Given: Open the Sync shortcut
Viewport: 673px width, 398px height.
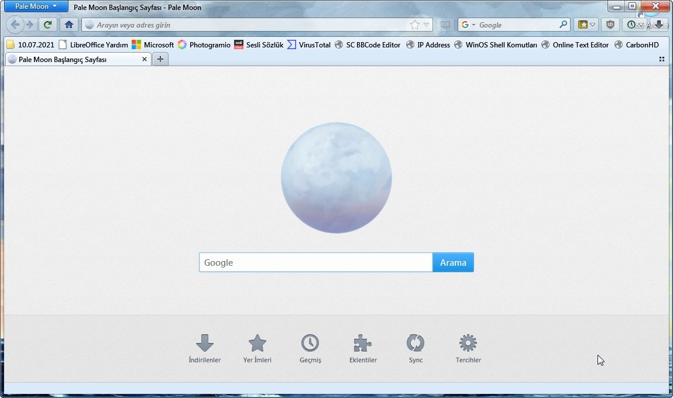Looking at the screenshot, I should point(416,349).
